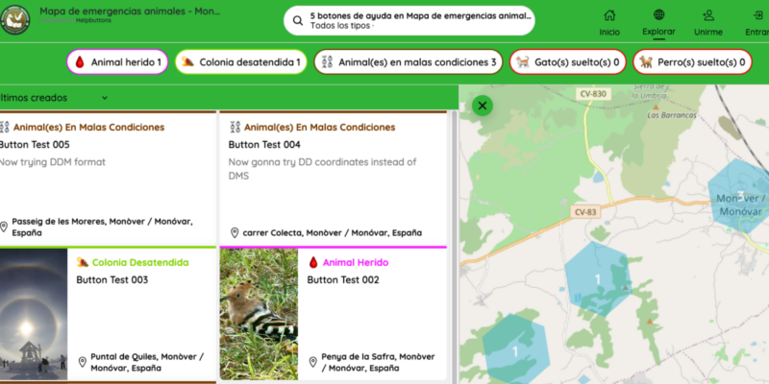769x384 pixels.
Task: Click the Animal(es) en malas condiciones filter icon
Action: point(327,62)
